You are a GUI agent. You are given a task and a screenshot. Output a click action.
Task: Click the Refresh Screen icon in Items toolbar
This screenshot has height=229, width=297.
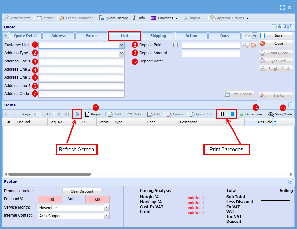click(77, 114)
